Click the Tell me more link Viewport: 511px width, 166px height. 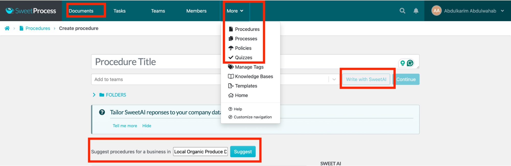[x=125, y=126]
